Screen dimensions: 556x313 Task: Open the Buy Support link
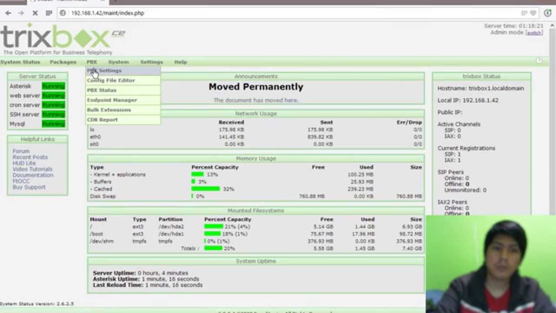click(x=29, y=187)
